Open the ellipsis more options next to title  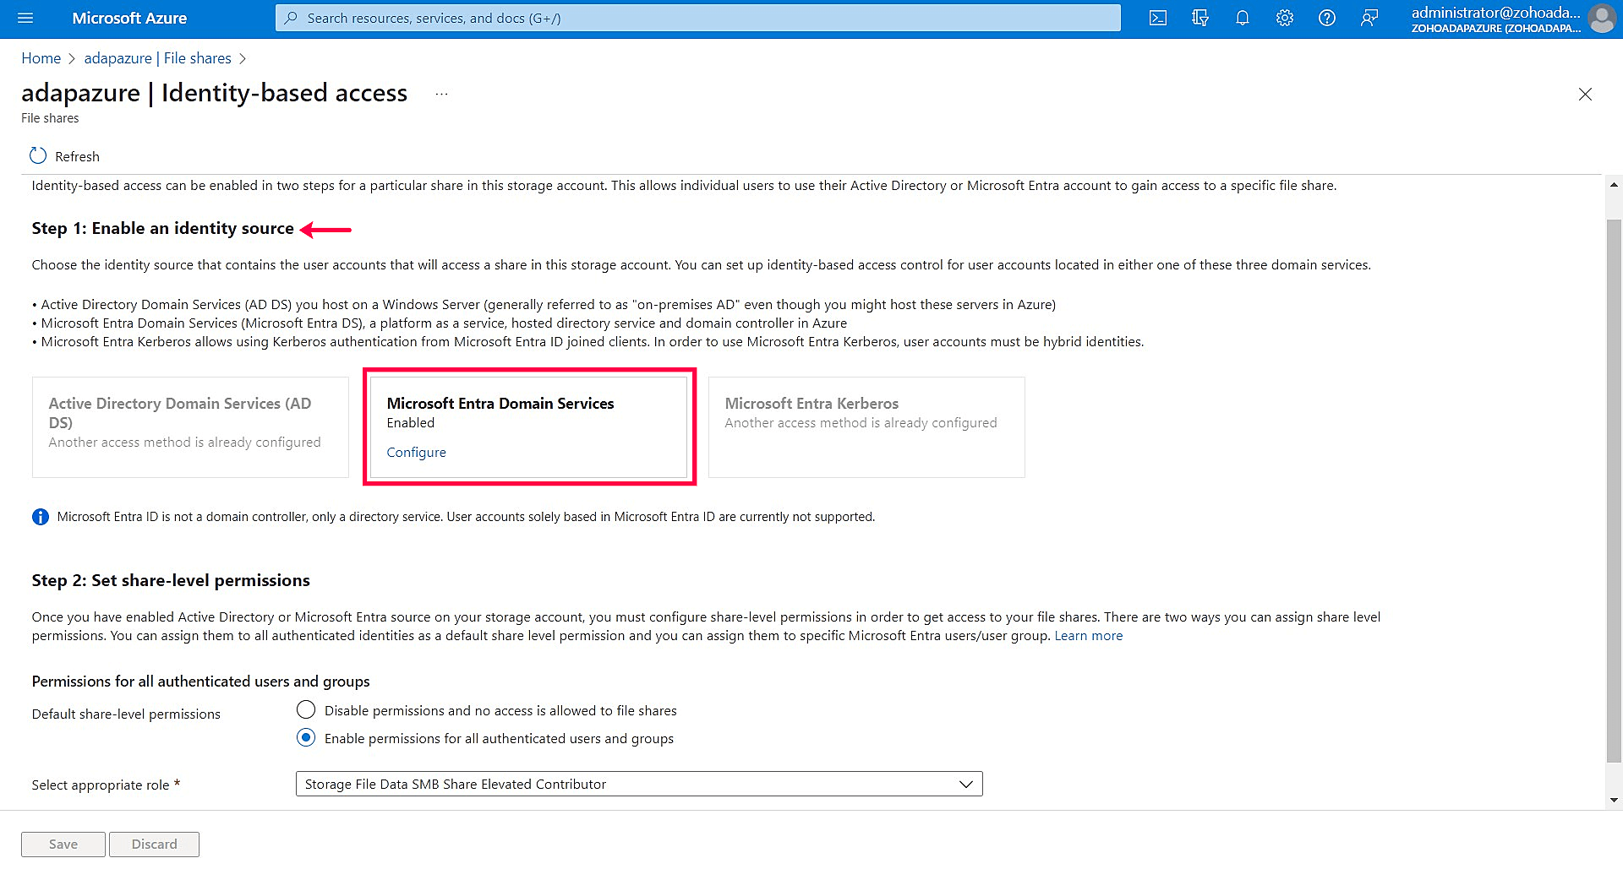(441, 94)
